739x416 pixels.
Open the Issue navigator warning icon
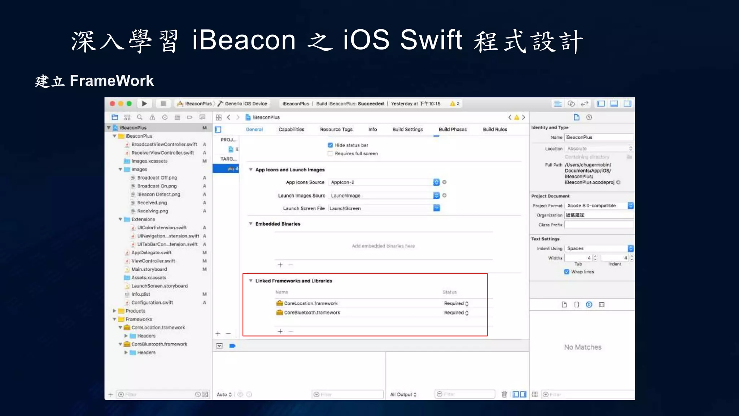(152, 117)
